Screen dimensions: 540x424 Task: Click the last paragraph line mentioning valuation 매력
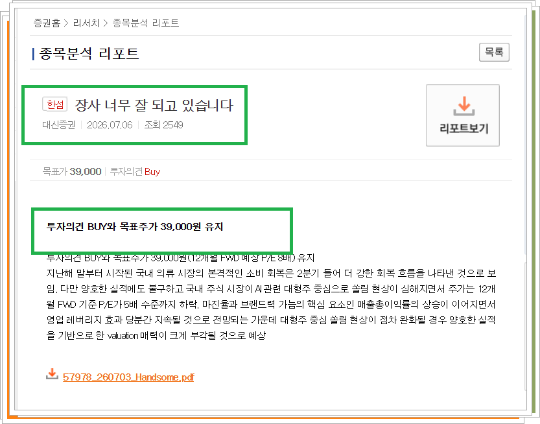tap(156, 335)
